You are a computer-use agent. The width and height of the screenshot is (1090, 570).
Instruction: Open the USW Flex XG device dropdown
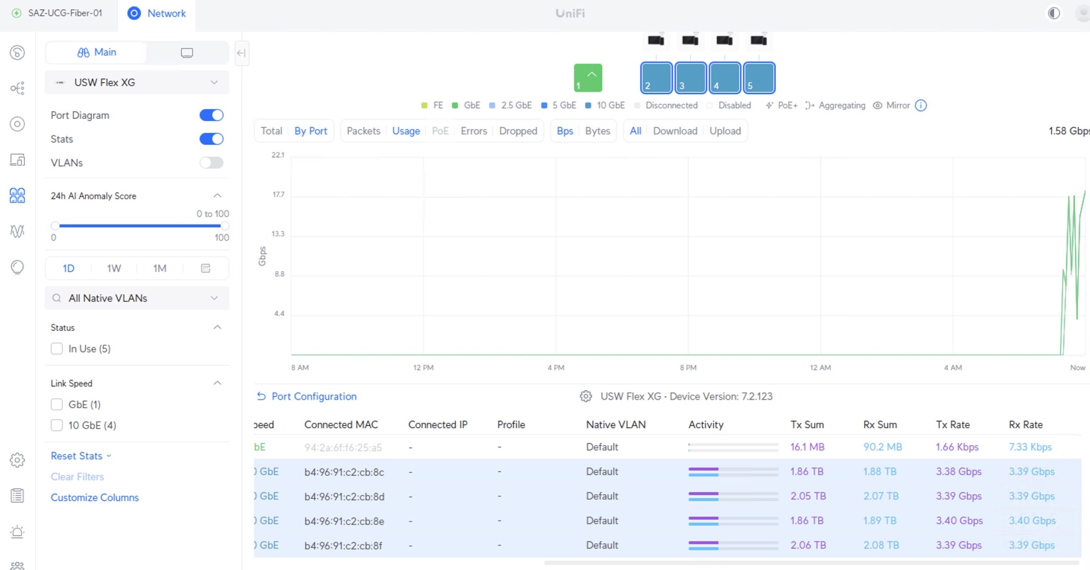tap(137, 82)
